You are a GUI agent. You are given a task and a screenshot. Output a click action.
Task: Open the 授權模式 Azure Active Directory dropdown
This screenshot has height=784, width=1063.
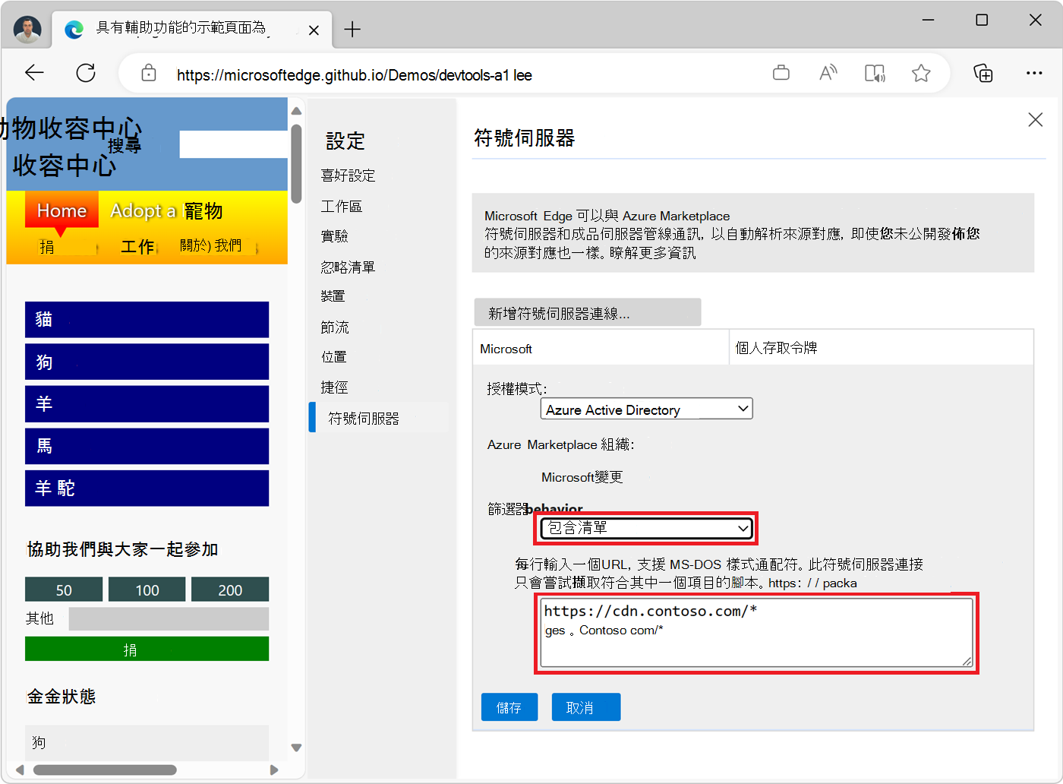coord(645,409)
